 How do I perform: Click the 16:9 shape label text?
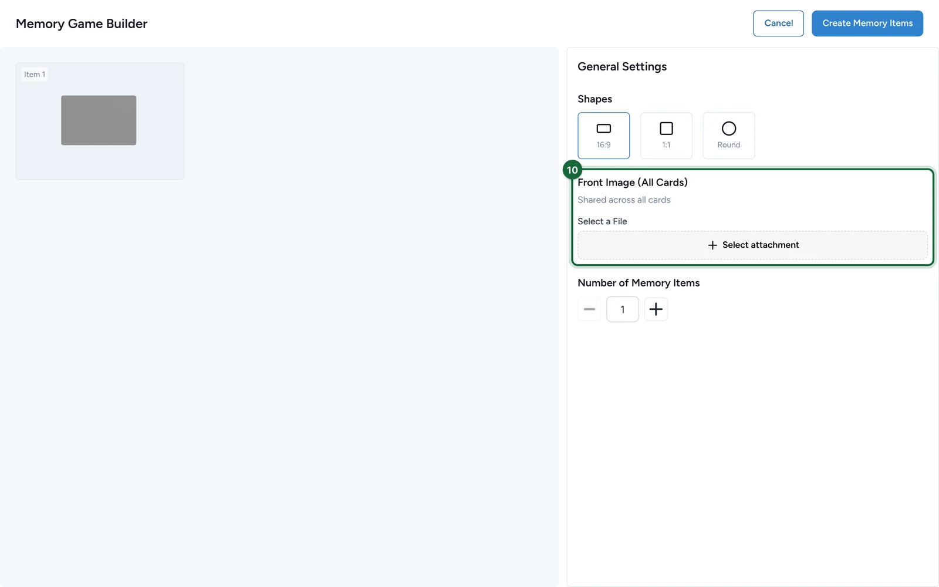603,145
